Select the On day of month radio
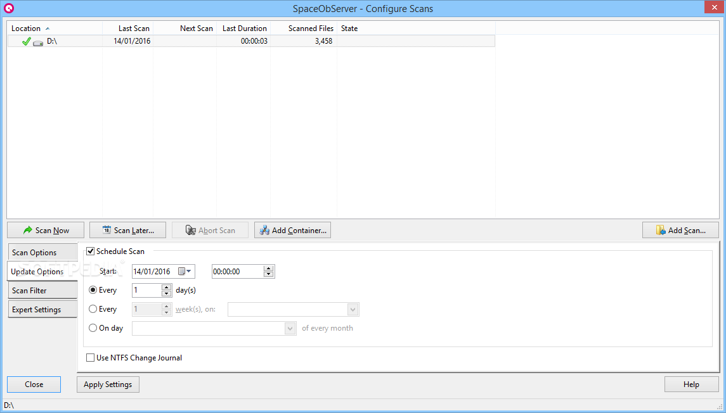 tap(93, 328)
